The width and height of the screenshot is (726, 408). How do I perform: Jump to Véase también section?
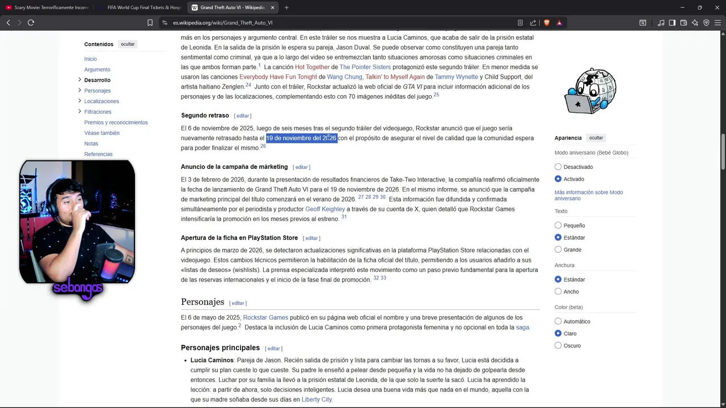(x=102, y=133)
